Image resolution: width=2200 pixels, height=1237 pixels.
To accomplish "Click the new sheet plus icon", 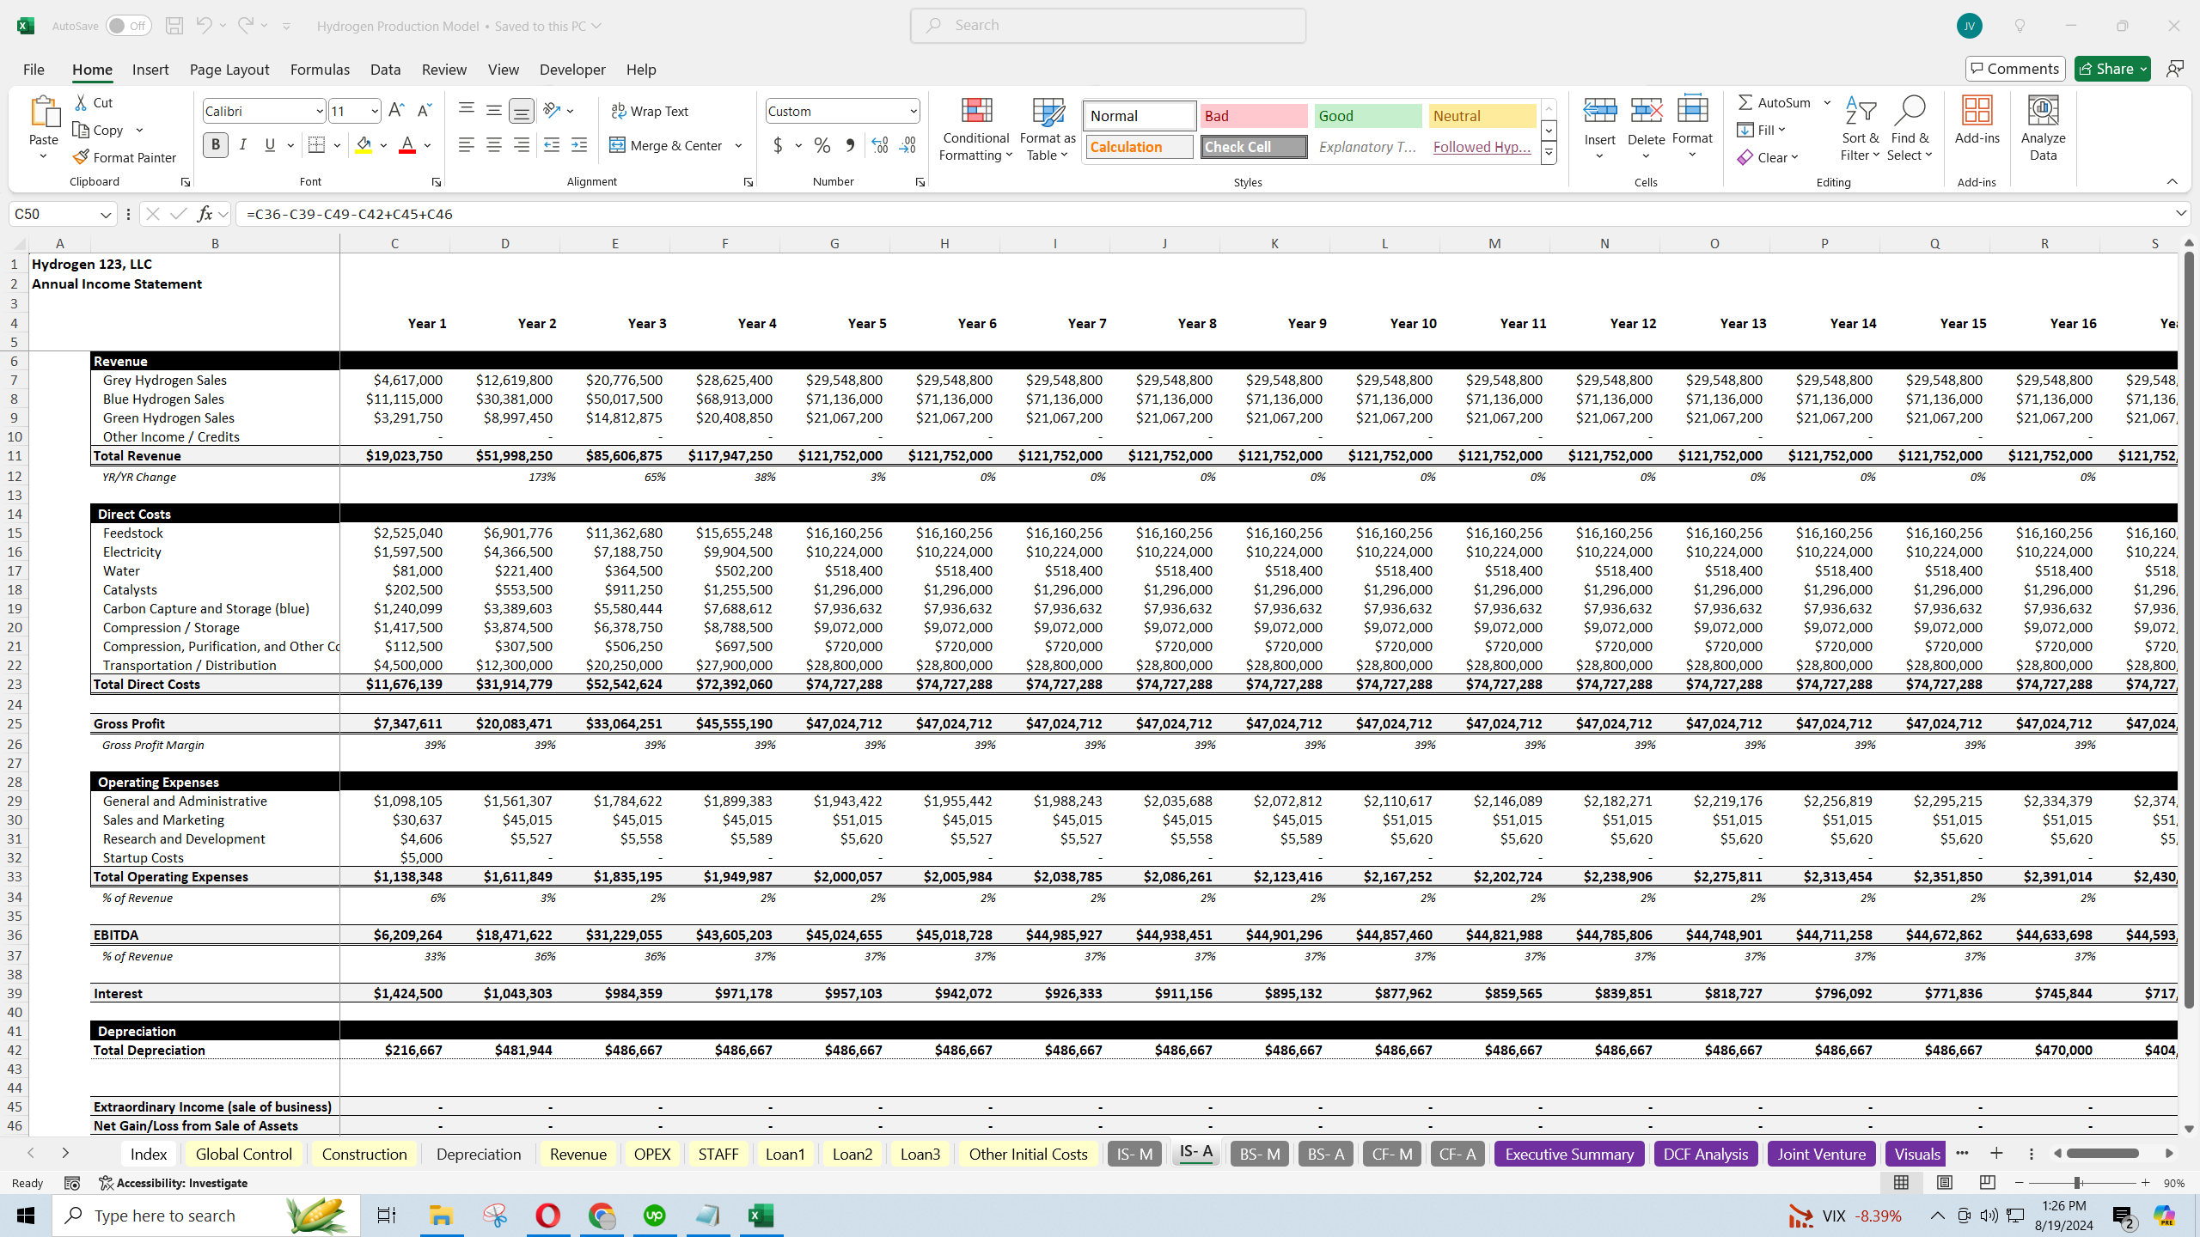I will coord(1996,1154).
